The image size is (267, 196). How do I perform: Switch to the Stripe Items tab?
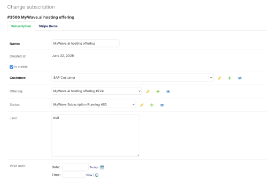pos(48,26)
